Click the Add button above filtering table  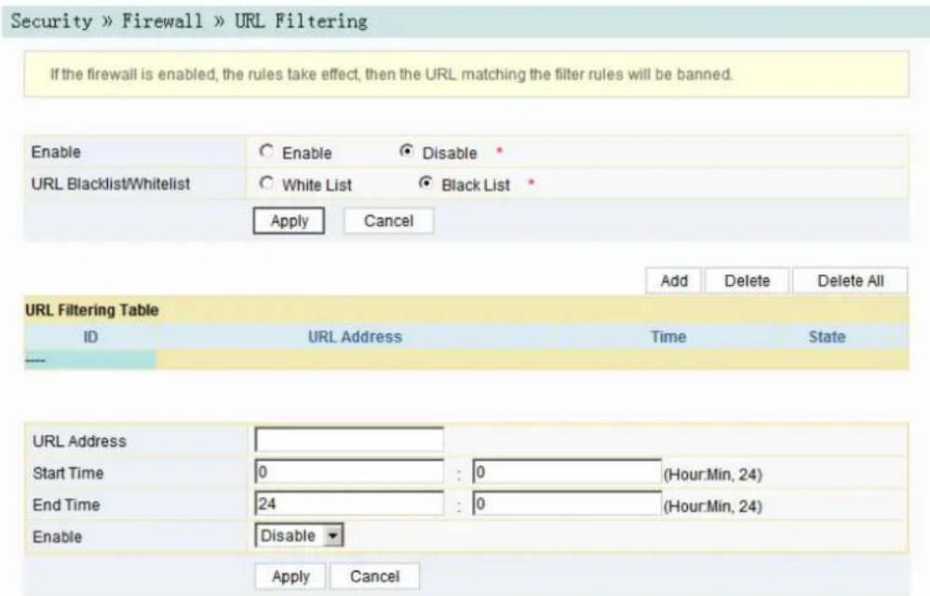pyautogui.click(x=674, y=280)
